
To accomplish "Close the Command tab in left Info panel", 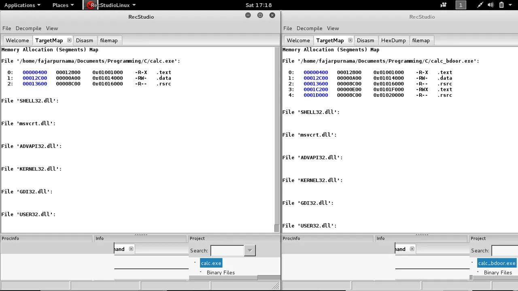I will pos(131,249).
